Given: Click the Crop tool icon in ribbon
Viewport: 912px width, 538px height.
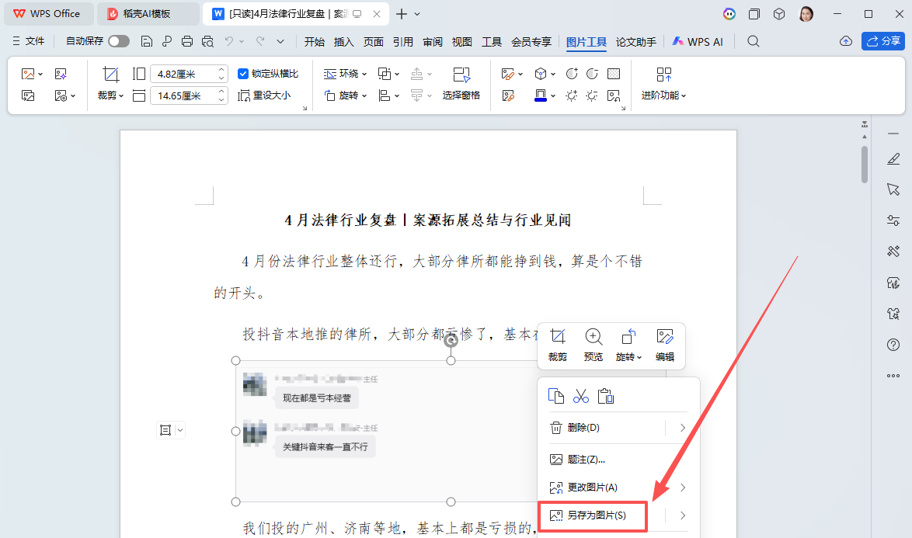Looking at the screenshot, I should click(110, 75).
